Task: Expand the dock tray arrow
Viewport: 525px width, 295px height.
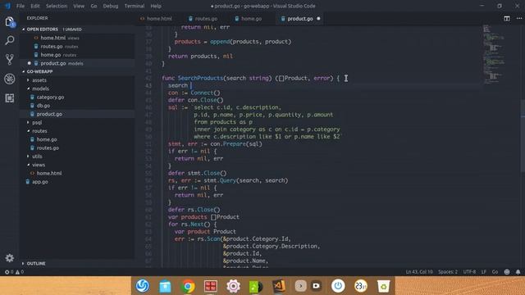Action: pyautogui.click(x=301, y=286)
